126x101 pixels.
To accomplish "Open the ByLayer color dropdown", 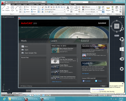I will coord(91,7).
